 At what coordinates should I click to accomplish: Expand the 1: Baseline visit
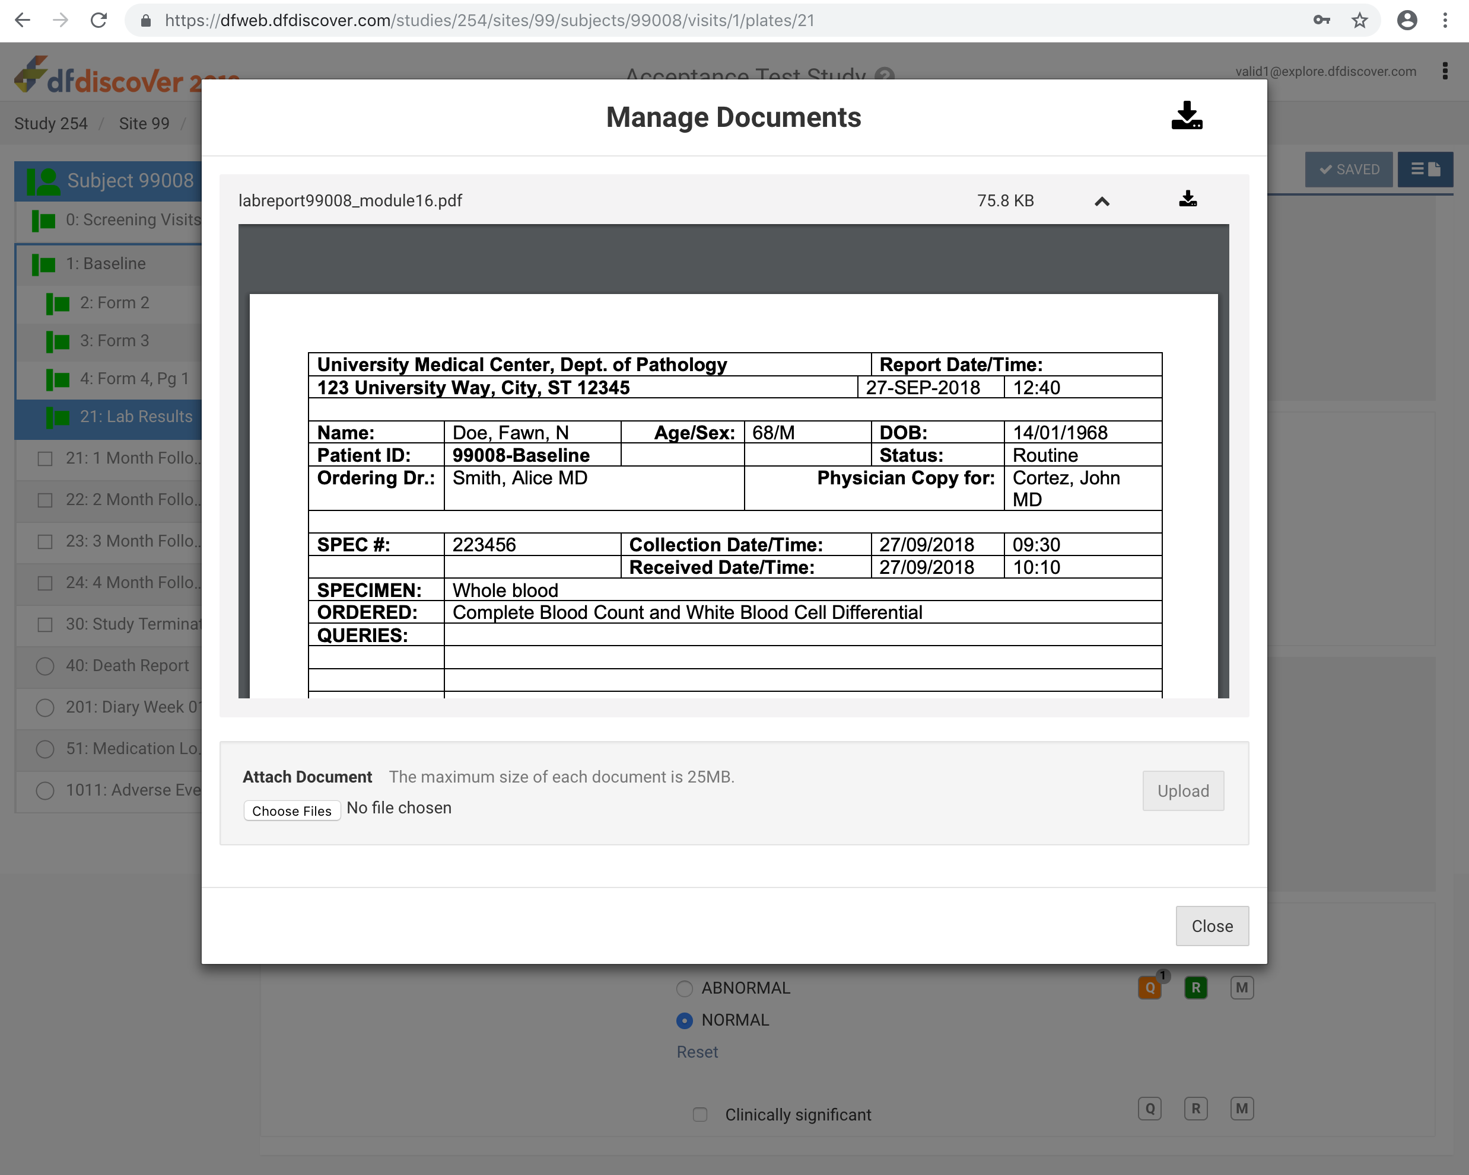[x=106, y=263]
